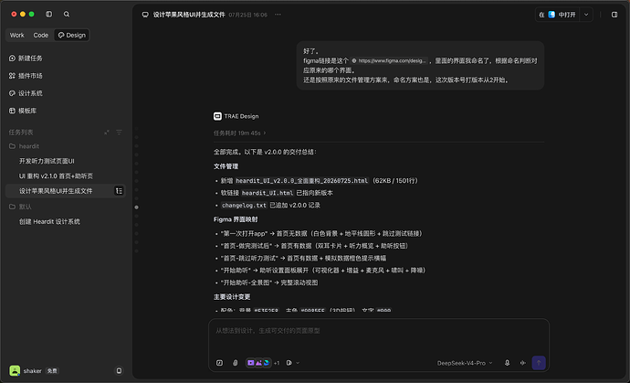
Task: Open task UI 重构 v2.1.0 首页+助听页
Action: tap(56, 176)
